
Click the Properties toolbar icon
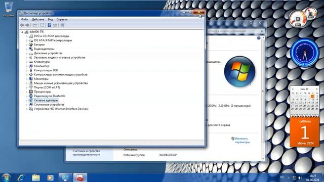point(42,25)
